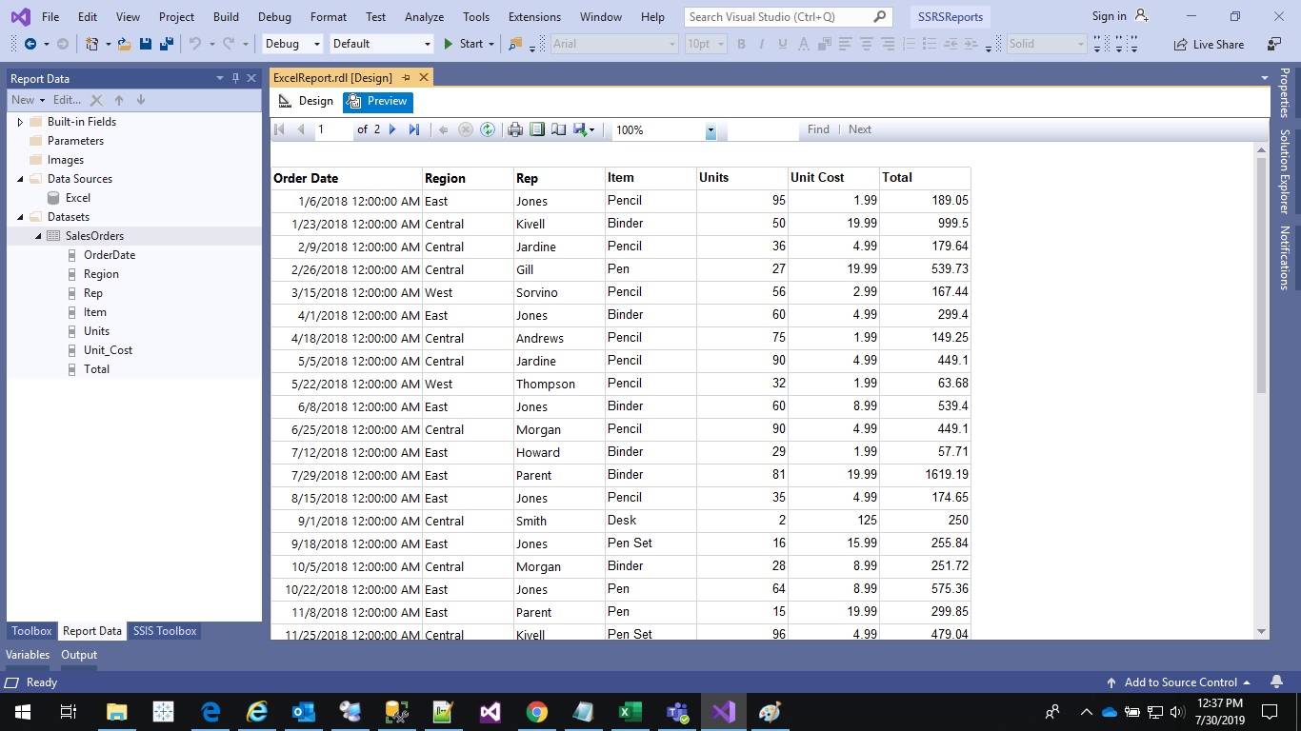
Task: Open the font color swatch
Action: click(803, 44)
